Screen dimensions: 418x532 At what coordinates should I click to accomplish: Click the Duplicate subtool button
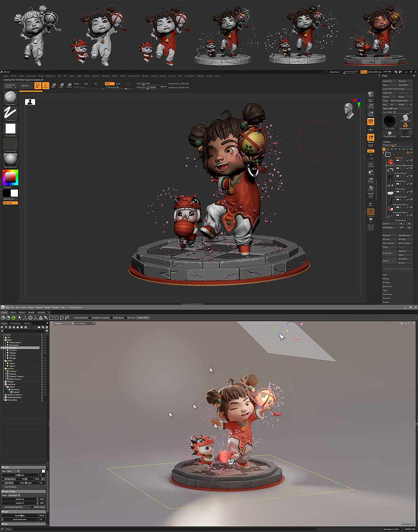[390, 253]
